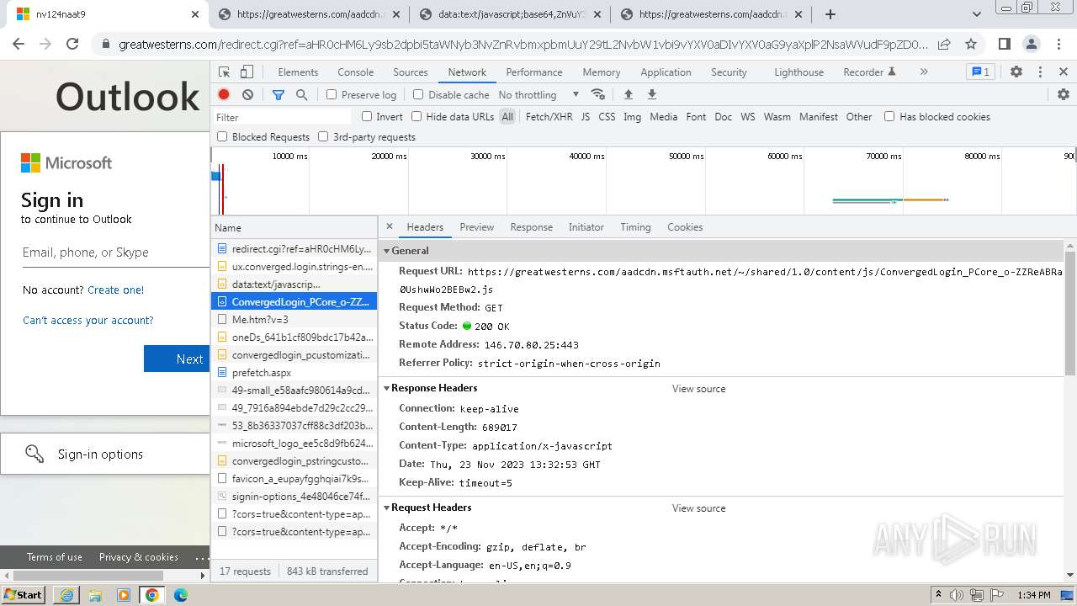
Task: Open Microsoft Edge from taskbar
Action: (180, 595)
